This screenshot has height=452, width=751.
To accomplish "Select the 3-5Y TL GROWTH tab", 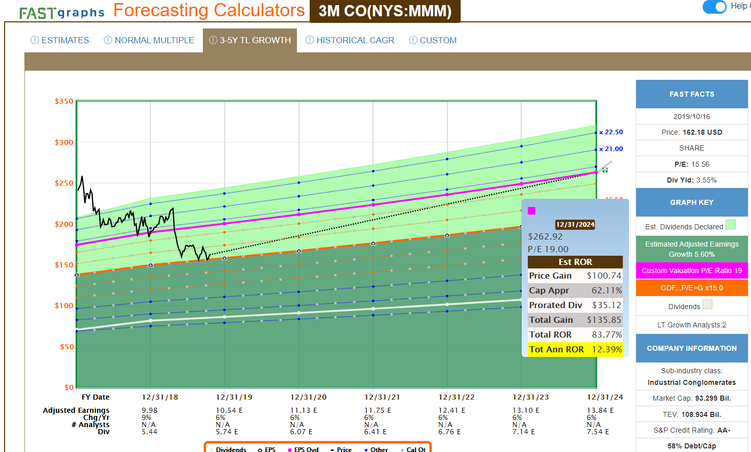I will point(250,40).
